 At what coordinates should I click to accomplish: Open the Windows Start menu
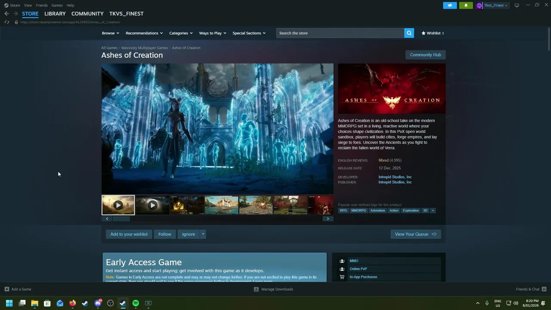(9, 303)
